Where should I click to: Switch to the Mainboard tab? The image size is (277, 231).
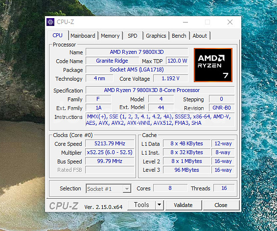(83, 36)
